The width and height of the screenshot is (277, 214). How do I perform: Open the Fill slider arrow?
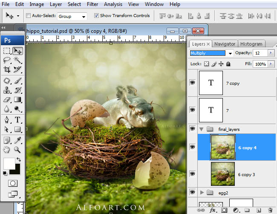click(271, 64)
